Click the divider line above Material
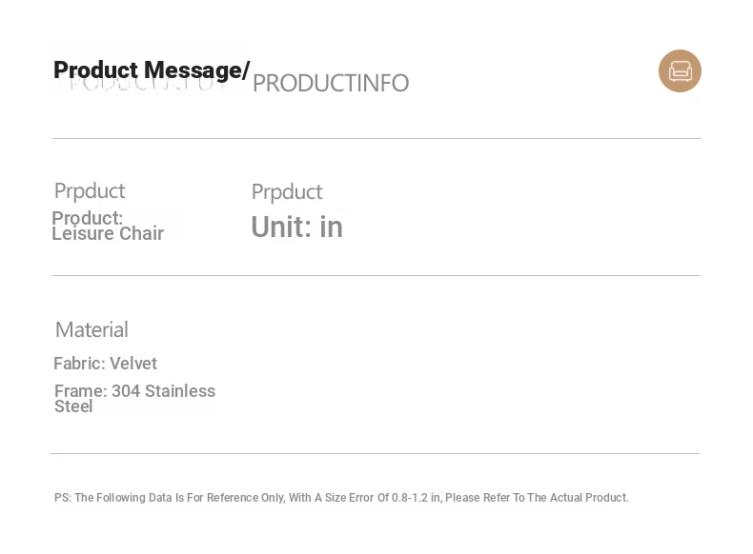Image resolution: width=753 pixels, height=554 pixels. pyautogui.click(x=376, y=276)
